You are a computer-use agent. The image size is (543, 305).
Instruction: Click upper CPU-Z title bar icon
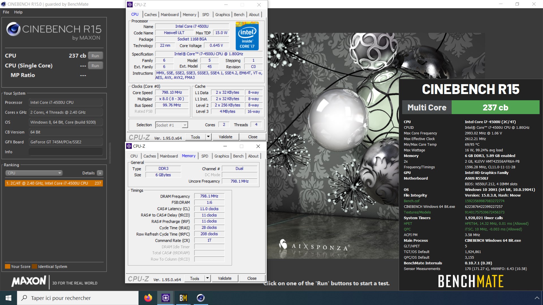click(130, 5)
